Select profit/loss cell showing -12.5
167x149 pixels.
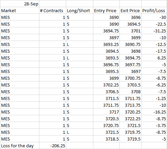point(154,44)
